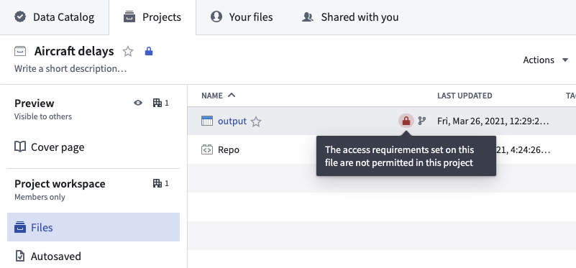576x268 pixels.
Task: Click the output row last updated date
Action: (x=493, y=121)
